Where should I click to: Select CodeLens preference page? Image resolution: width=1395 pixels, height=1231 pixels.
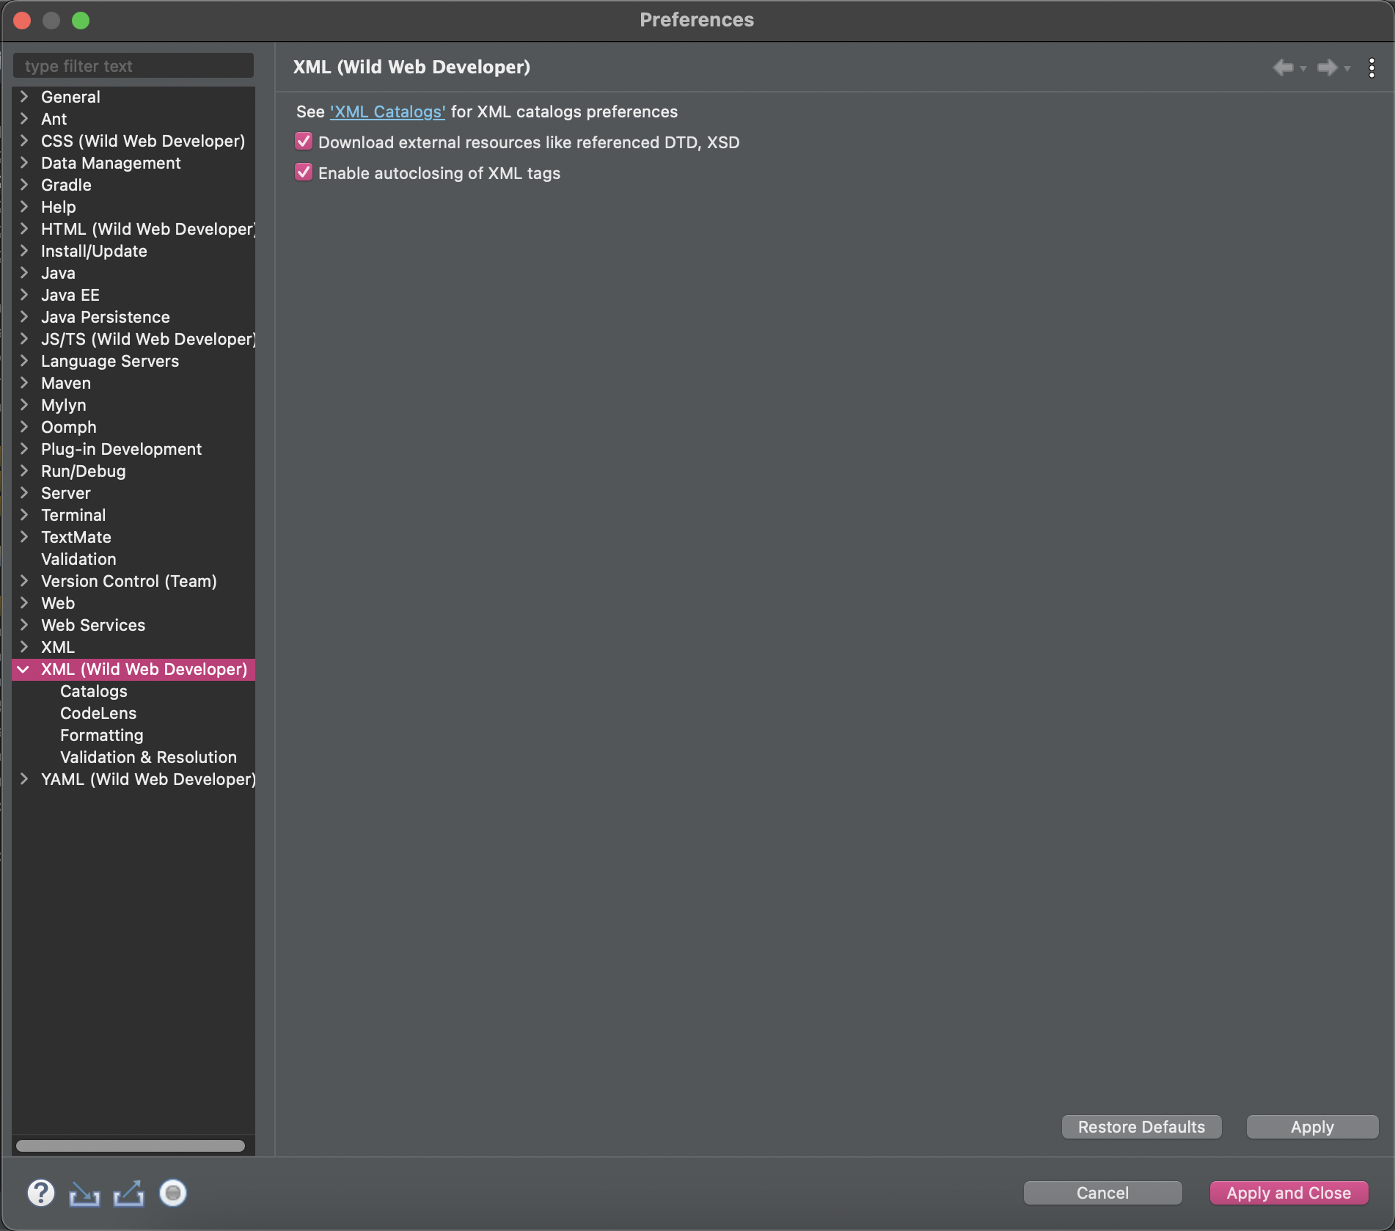point(98,713)
